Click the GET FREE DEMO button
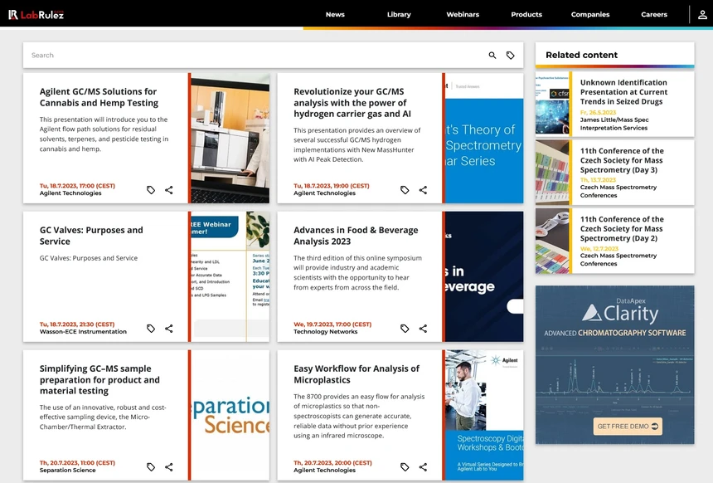 [x=628, y=427]
